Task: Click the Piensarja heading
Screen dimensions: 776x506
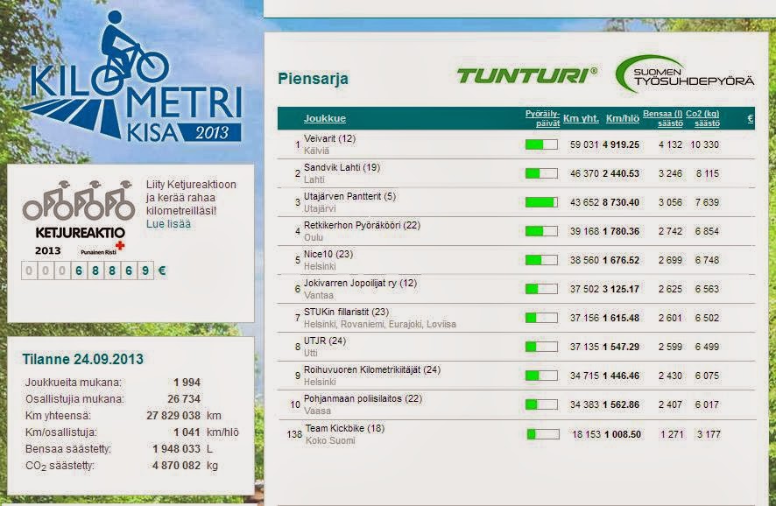Action: point(313,78)
